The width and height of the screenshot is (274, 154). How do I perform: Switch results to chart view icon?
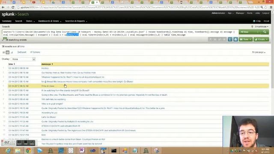[x=12, y=52]
